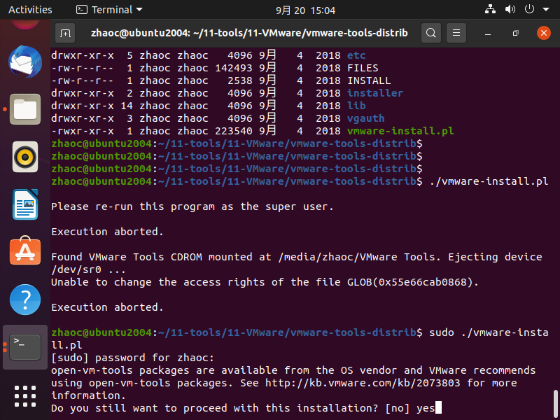Expand the system menu arrow
Viewport: 560px width, 420px height.
546,10
